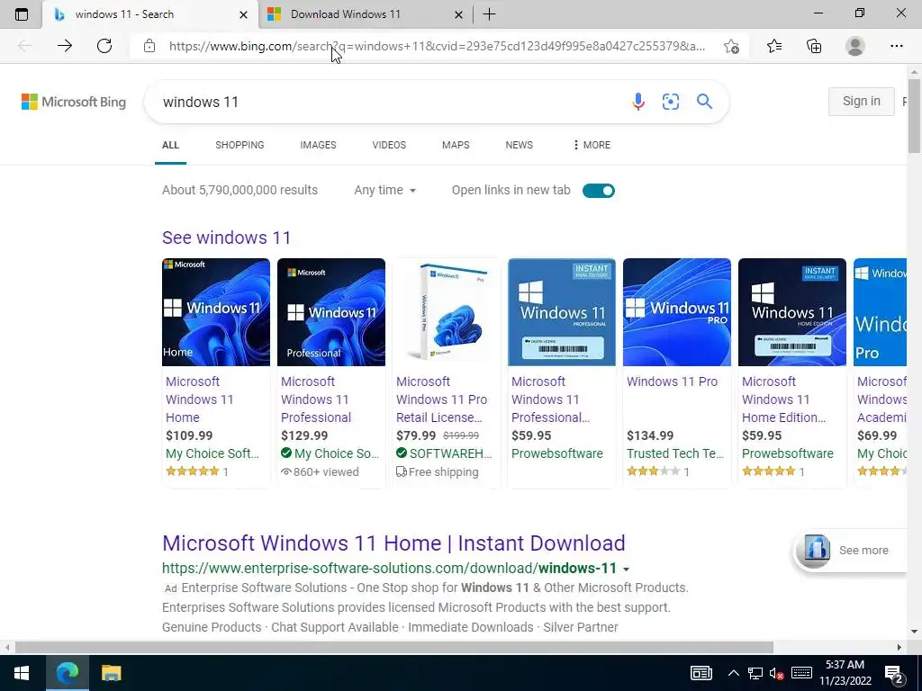Image resolution: width=922 pixels, height=691 pixels.
Task: Open Microsoft Edge from the taskbar
Action: (67, 673)
